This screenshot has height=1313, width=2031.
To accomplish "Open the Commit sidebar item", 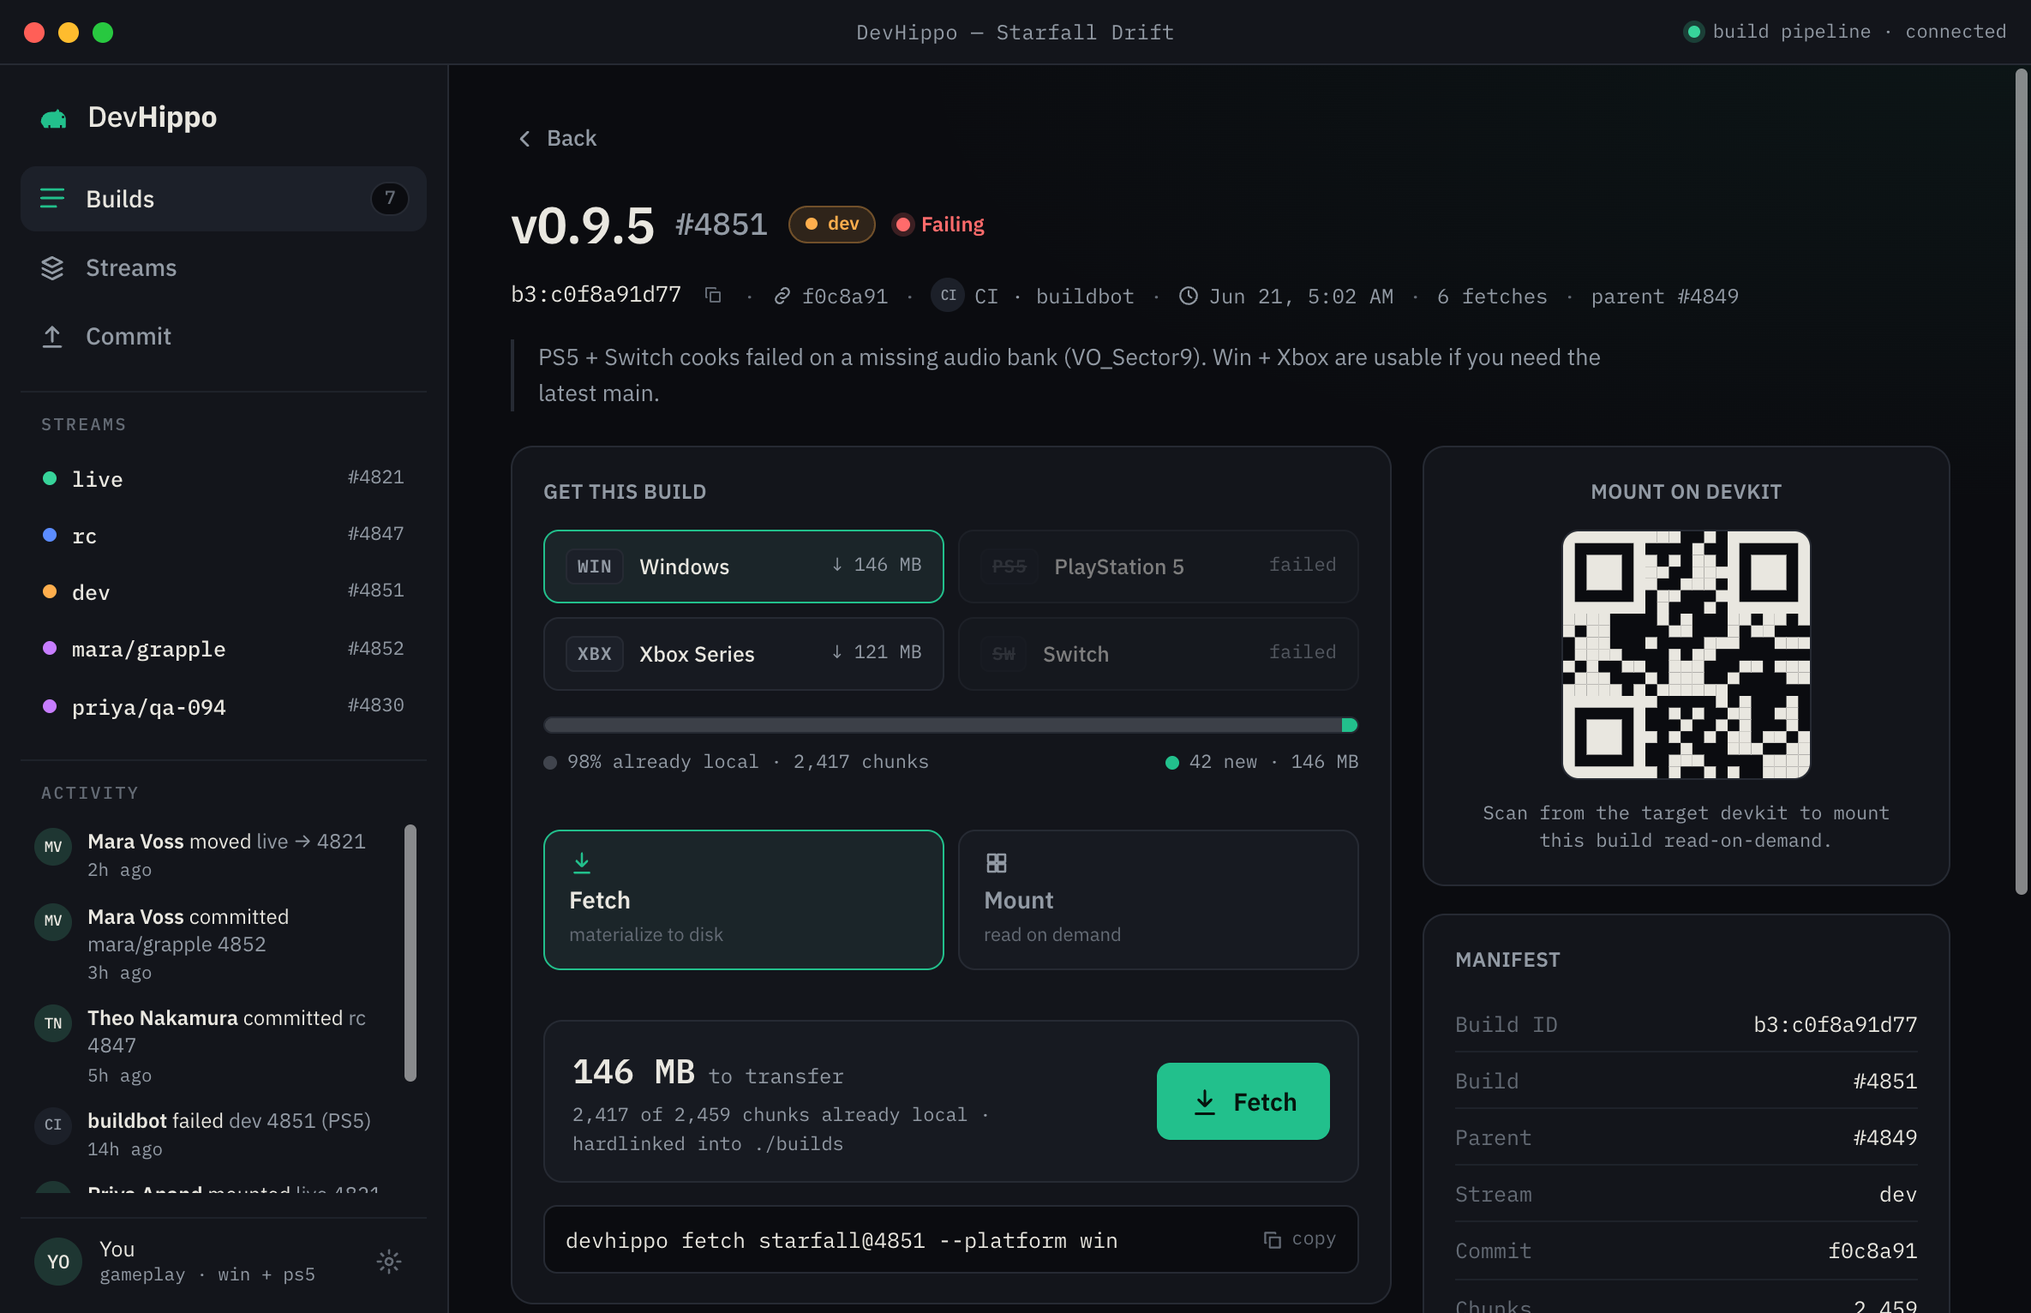I will pyautogui.click(x=224, y=336).
